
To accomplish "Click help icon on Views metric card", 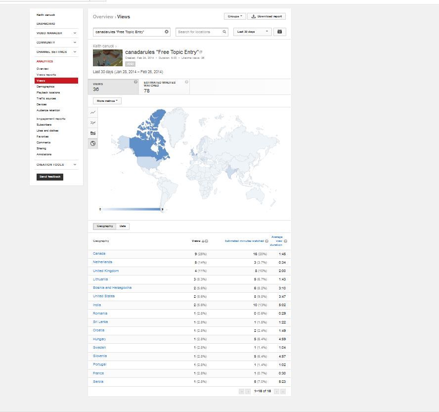I will click(x=135, y=82).
